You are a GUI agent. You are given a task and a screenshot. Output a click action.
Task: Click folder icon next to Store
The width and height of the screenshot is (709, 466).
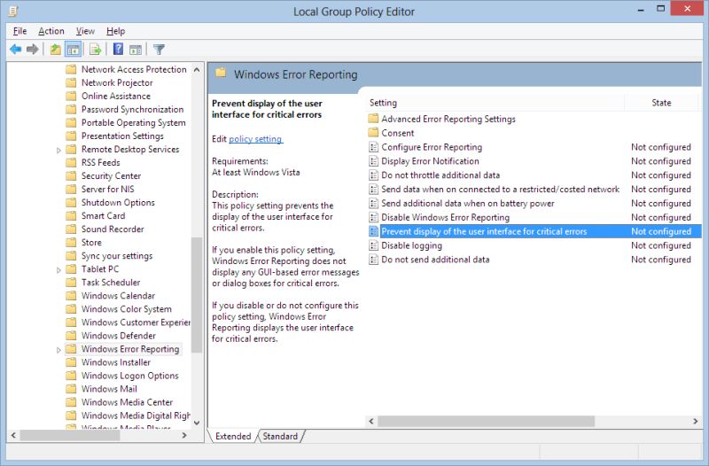pyautogui.click(x=71, y=242)
